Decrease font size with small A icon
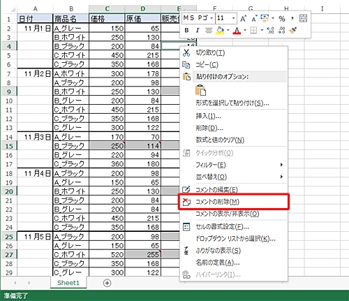This screenshot has width=349, height=301. tap(254, 18)
